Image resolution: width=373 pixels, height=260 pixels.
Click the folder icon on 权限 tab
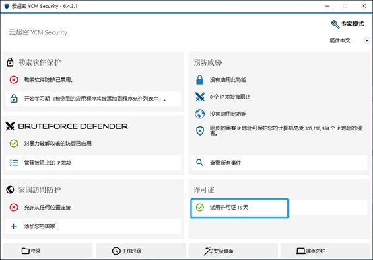coord(25,251)
